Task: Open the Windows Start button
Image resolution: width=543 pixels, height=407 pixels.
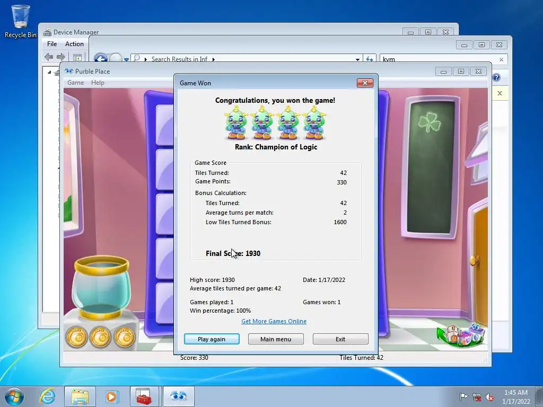Action: (14, 396)
